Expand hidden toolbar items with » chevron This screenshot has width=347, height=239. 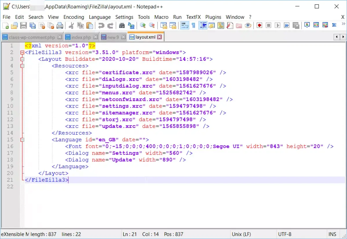coord(343,24)
